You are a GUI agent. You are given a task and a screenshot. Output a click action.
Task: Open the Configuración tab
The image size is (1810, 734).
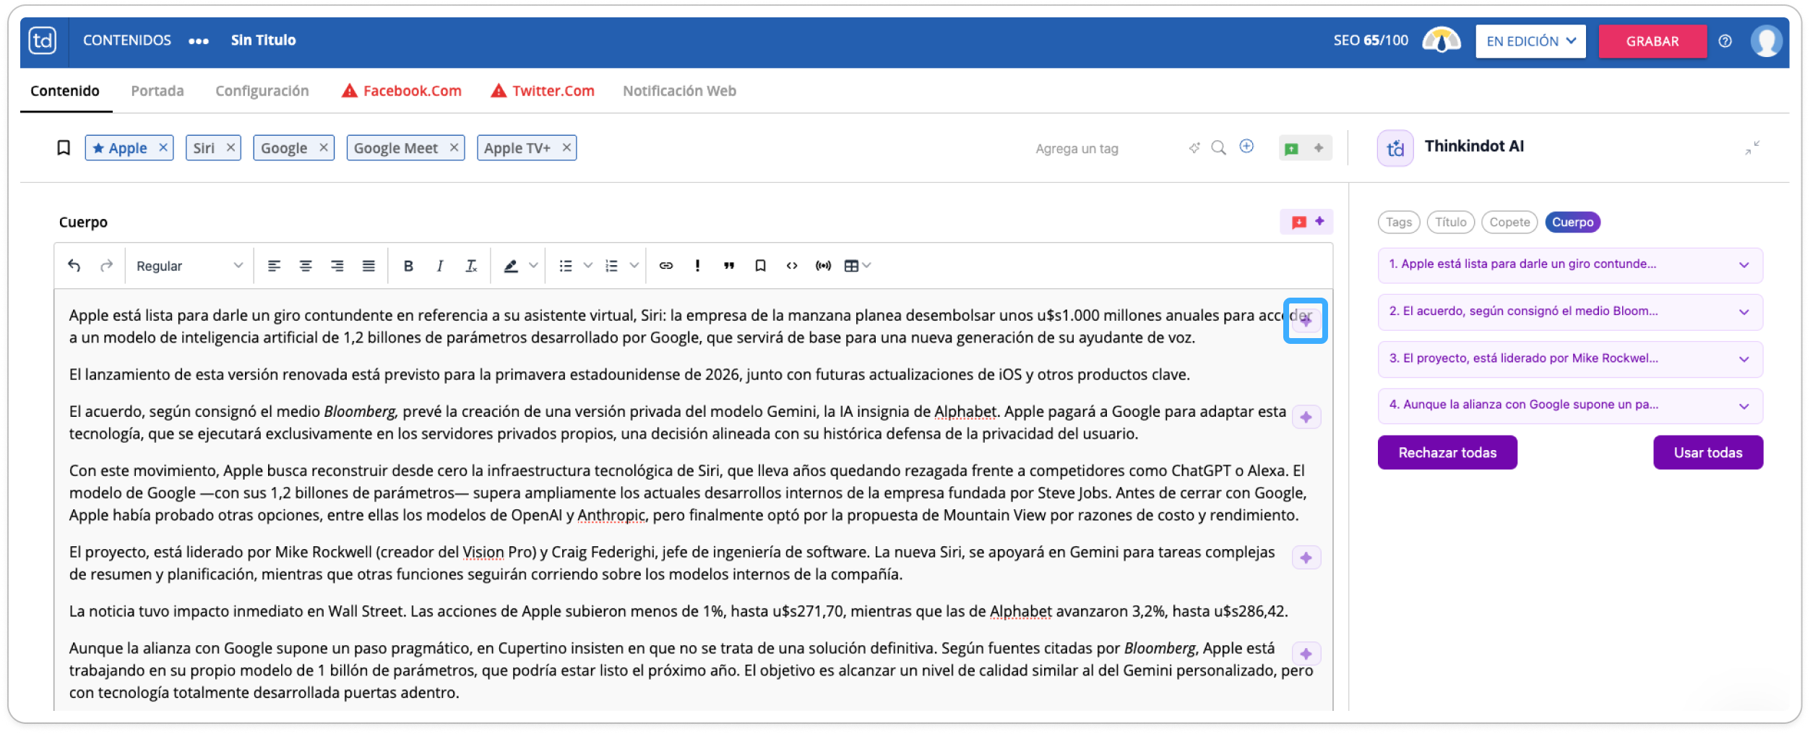pos(262,91)
